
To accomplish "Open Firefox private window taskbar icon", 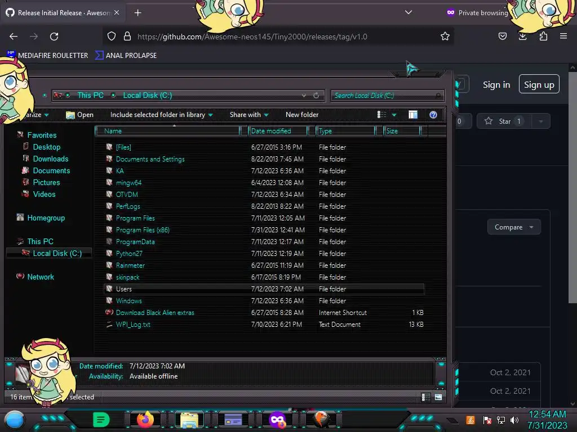I will coord(277,420).
